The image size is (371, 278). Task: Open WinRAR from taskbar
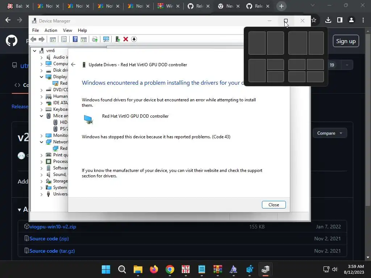pos(218,269)
